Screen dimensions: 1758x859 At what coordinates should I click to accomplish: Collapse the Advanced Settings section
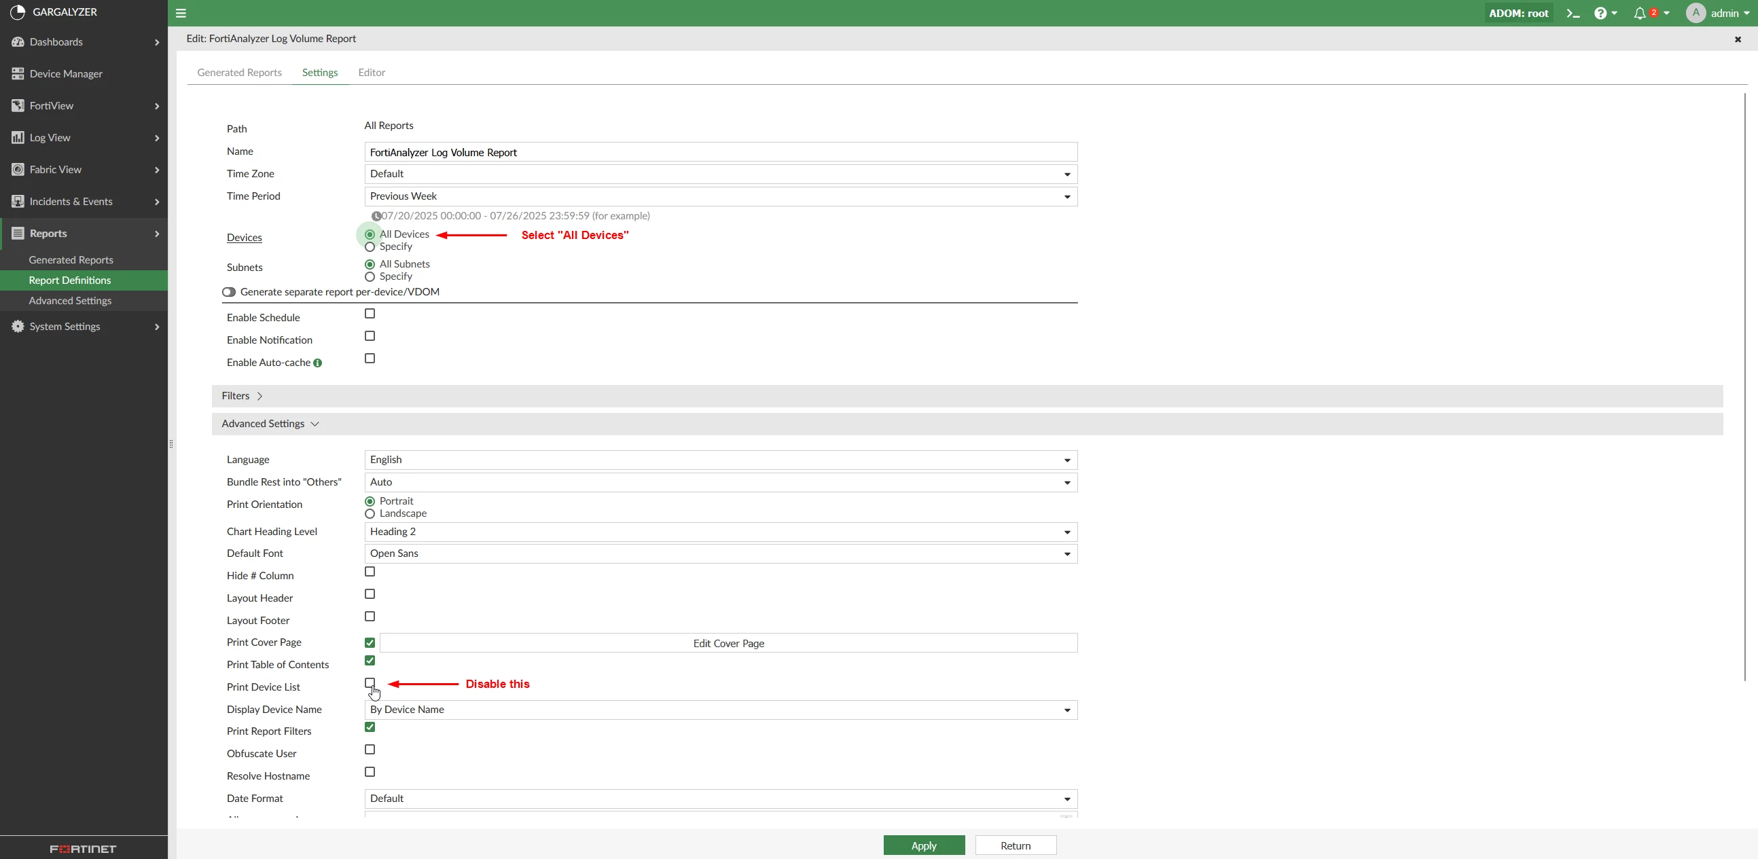(967, 424)
